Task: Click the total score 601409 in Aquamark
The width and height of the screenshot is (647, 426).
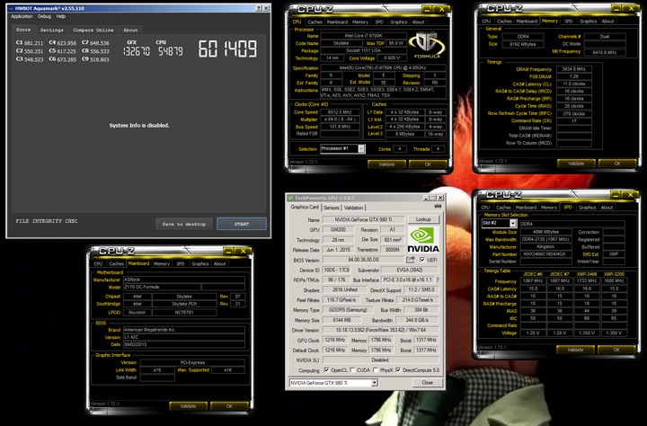Action: [227, 49]
